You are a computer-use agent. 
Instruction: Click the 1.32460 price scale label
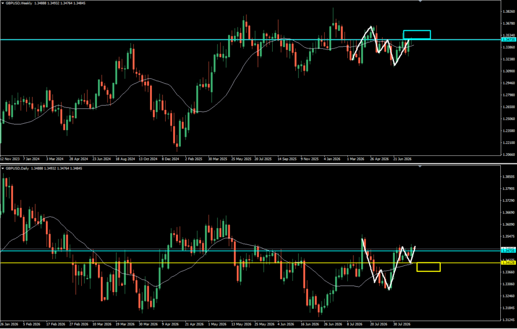click(509, 296)
